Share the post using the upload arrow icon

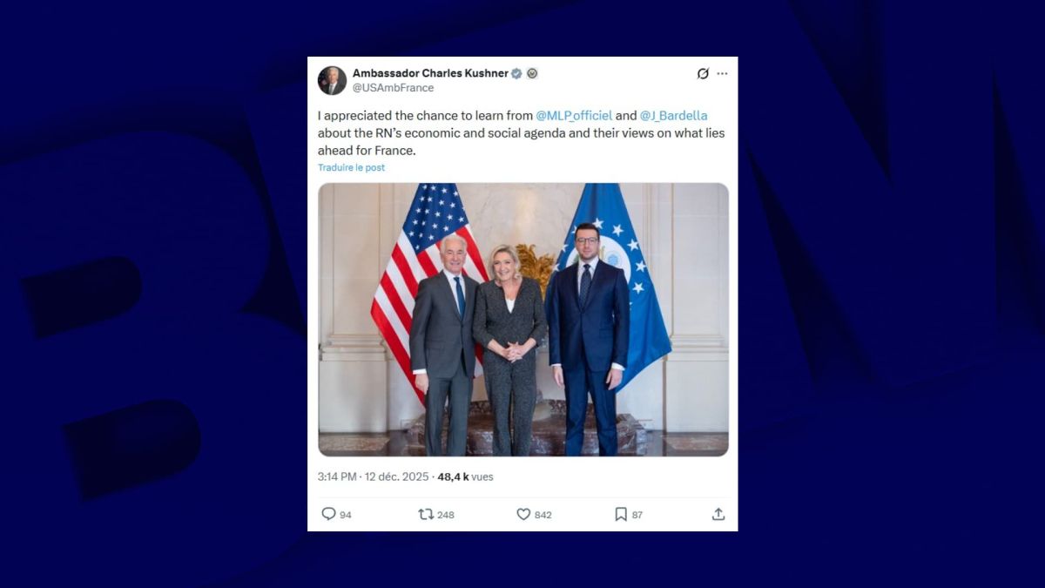pyautogui.click(x=718, y=514)
